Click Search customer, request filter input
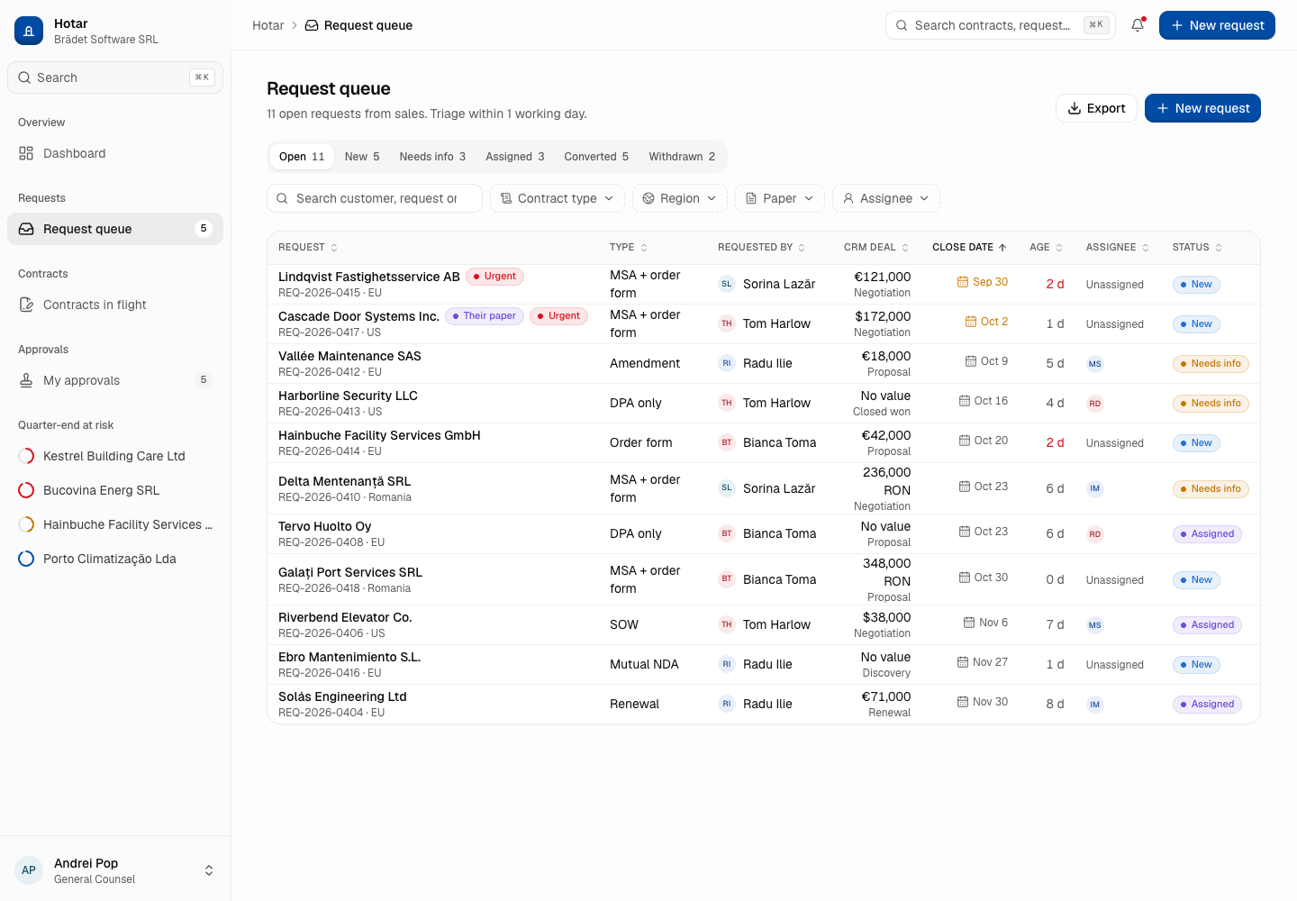 pyautogui.click(x=375, y=198)
